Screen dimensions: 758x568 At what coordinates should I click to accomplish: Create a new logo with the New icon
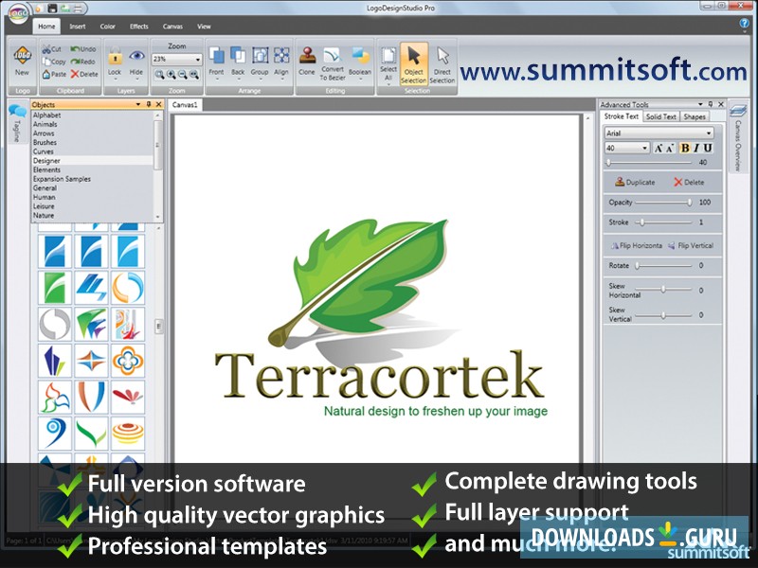[x=21, y=60]
